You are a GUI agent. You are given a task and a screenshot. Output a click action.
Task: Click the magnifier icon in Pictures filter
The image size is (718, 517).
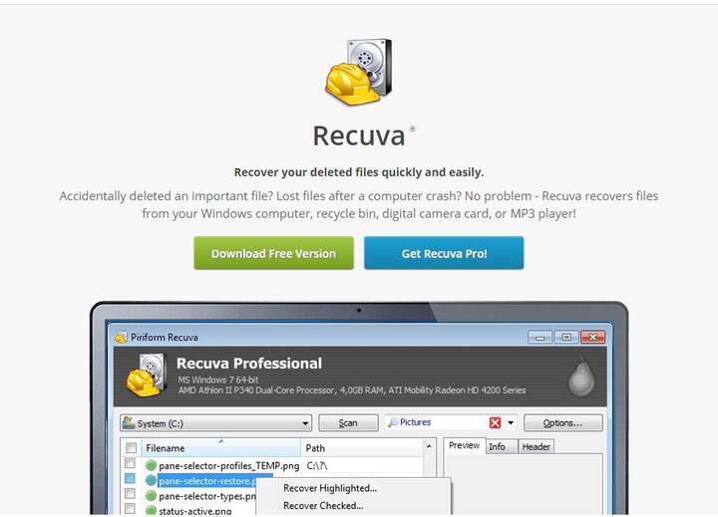393,422
